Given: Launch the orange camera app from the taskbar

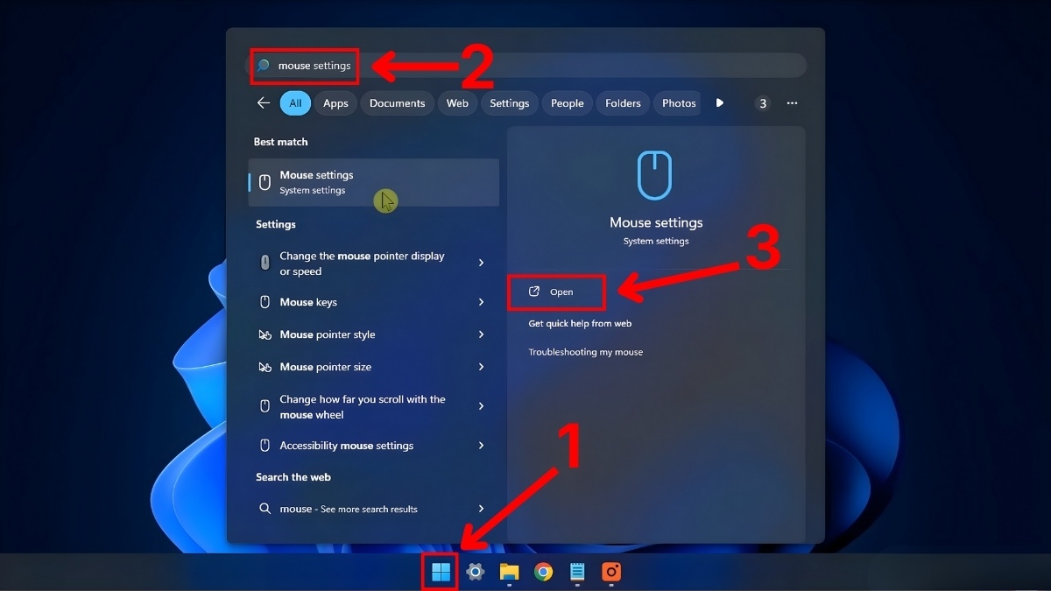Looking at the screenshot, I should tap(610, 572).
